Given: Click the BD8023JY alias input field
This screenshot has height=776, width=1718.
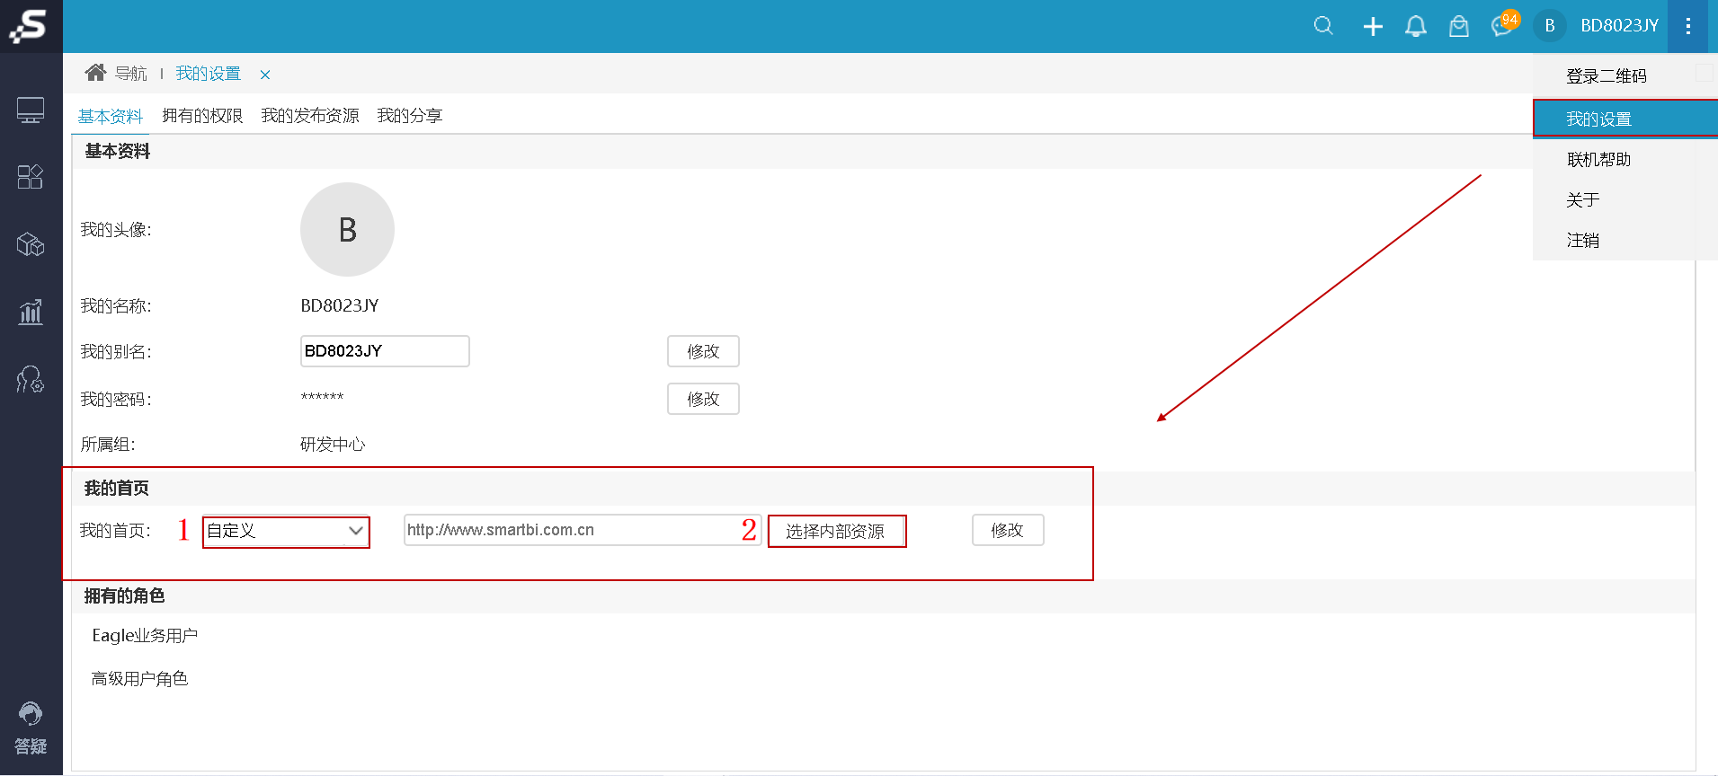Looking at the screenshot, I should [x=385, y=351].
